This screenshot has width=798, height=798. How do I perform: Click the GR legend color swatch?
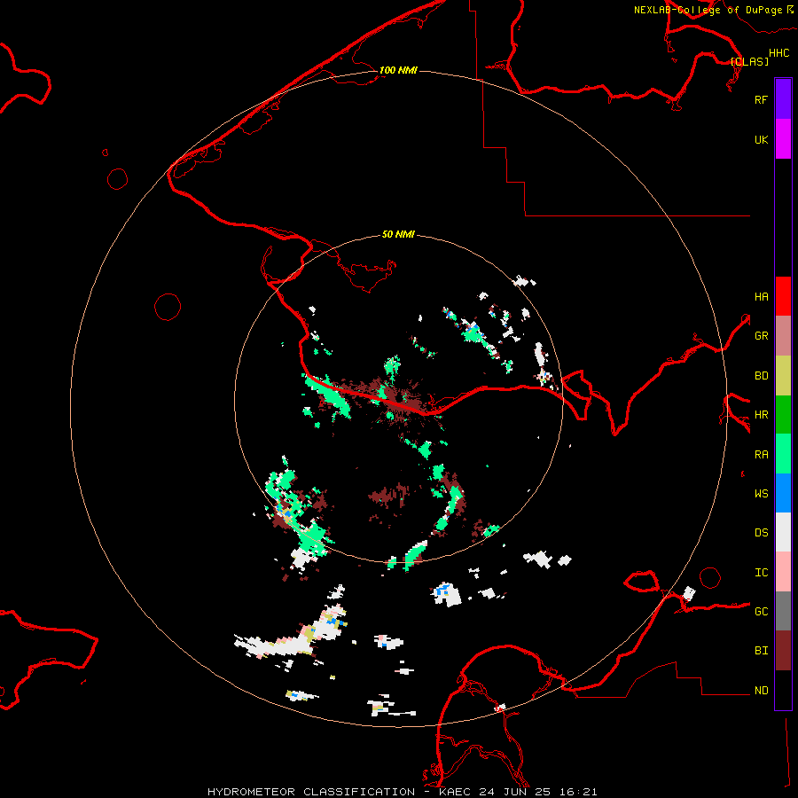783,336
